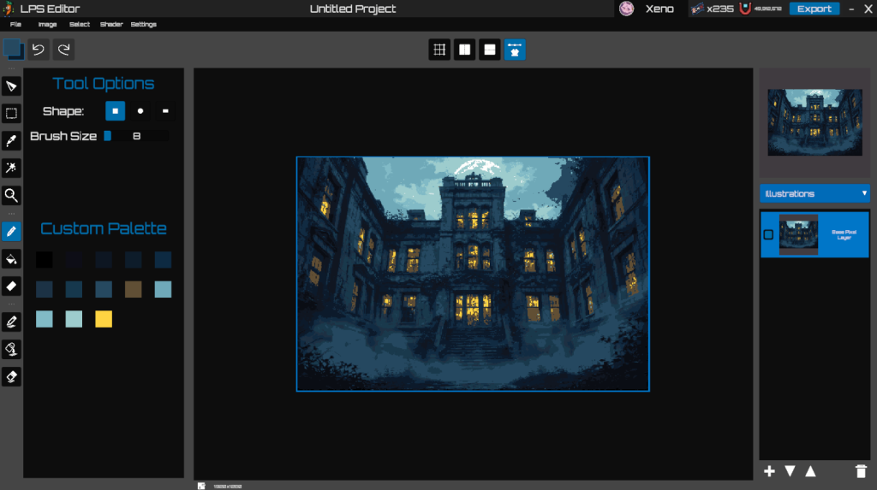Delete layer with the trash icon
The height and width of the screenshot is (490, 877).
(x=861, y=471)
